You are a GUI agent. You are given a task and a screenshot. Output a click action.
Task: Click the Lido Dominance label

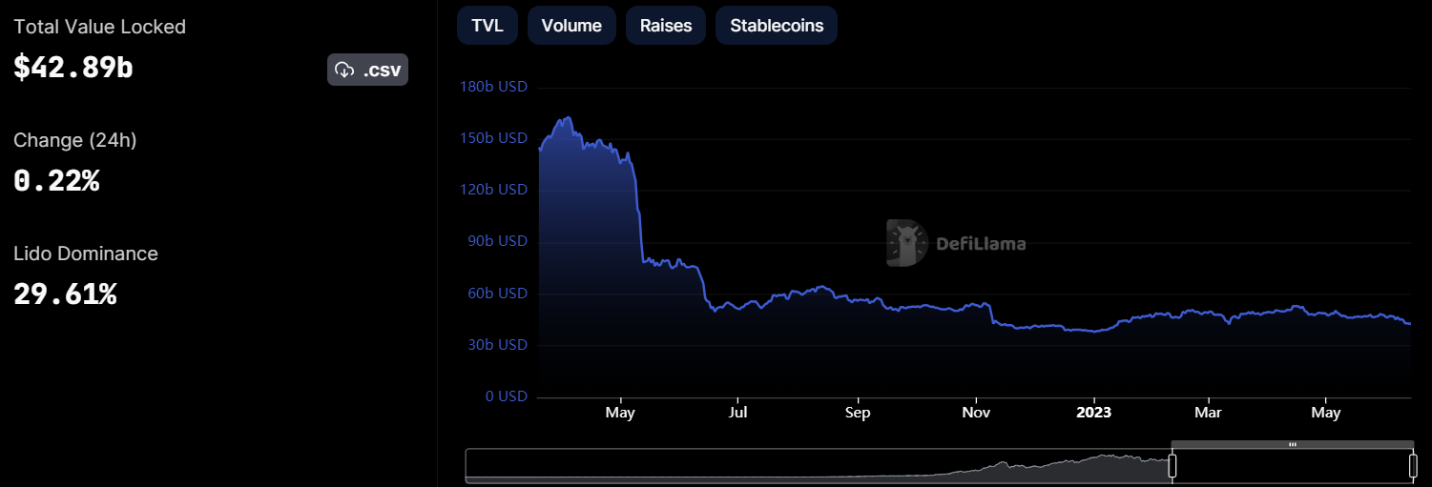click(x=86, y=254)
